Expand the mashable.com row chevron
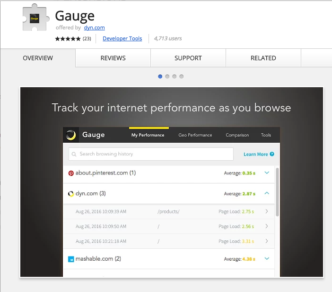 (x=267, y=258)
